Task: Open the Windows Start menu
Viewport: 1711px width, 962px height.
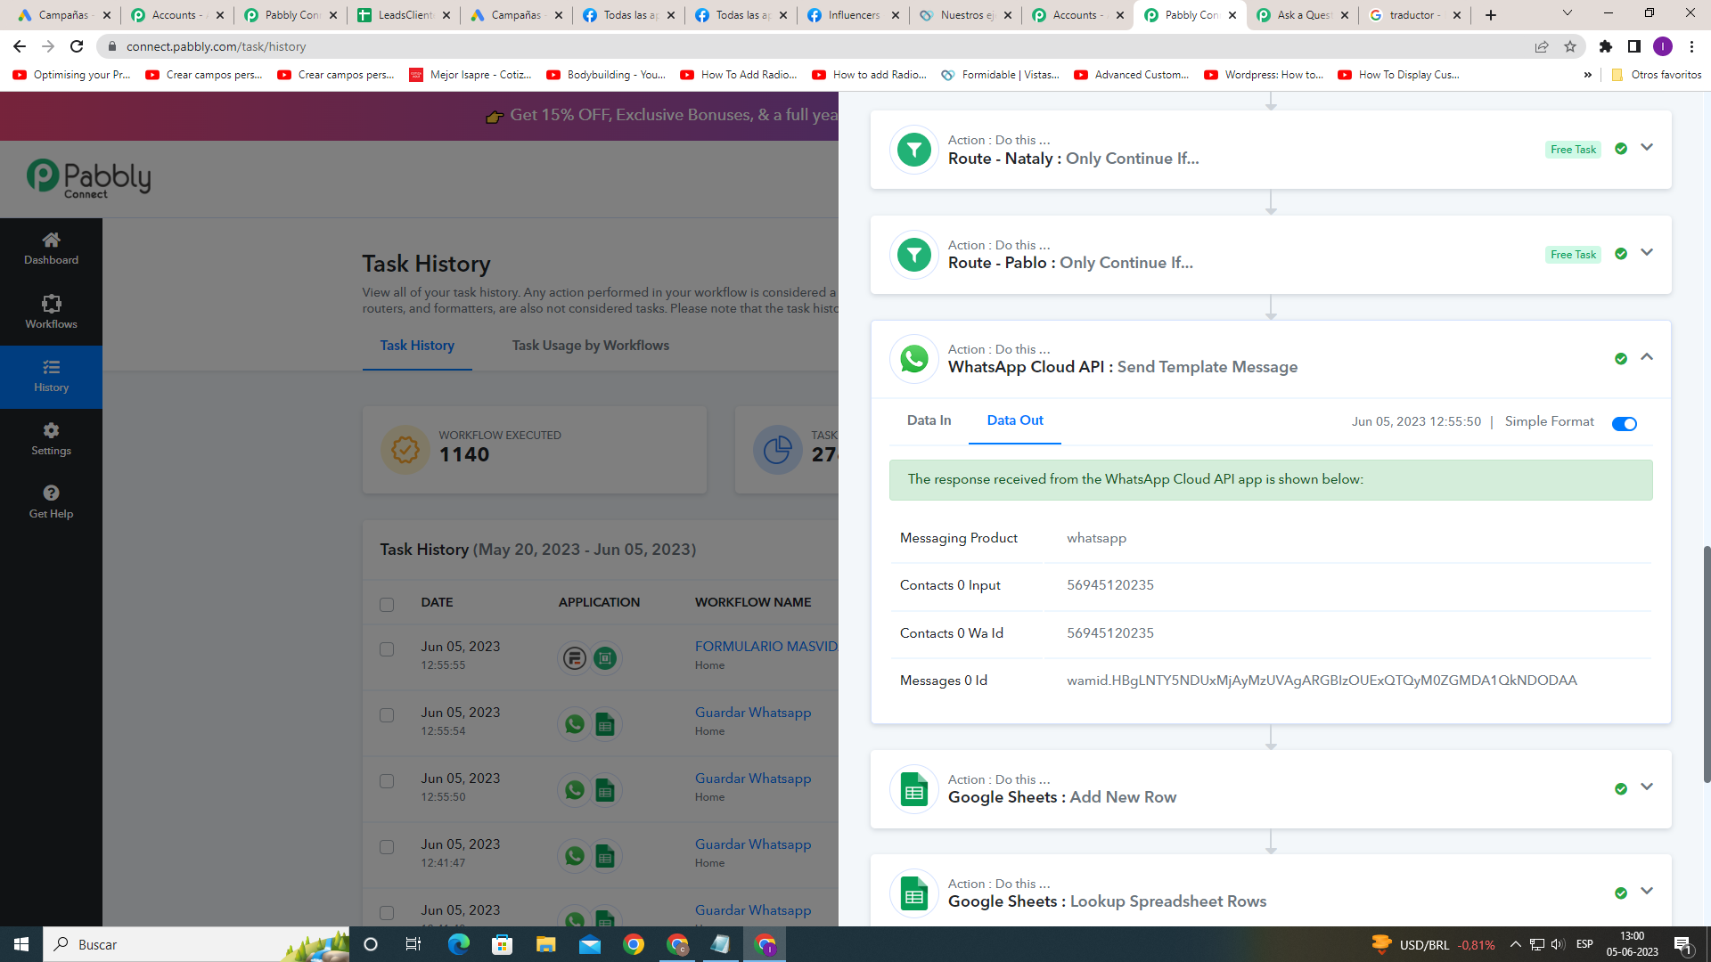Action: (x=21, y=944)
